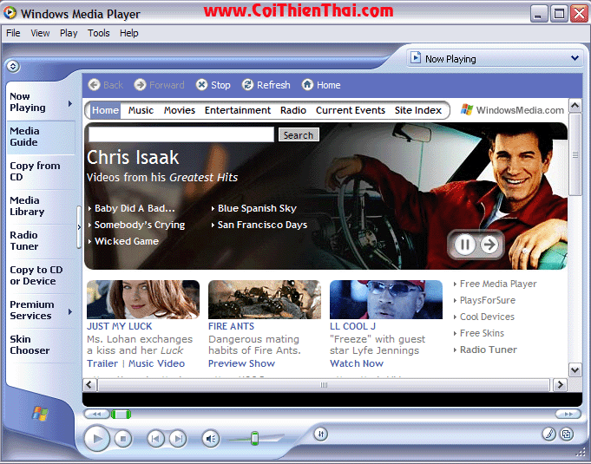Mute the player sound
Viewport: 591px width, 464px height.
click(211, 439)
